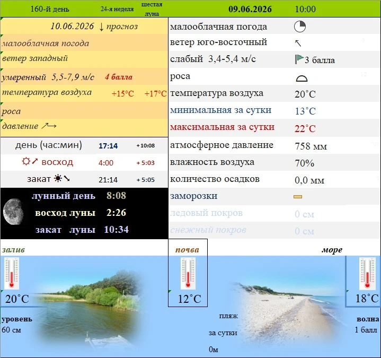The width and height of the screenshot is (381, 358).
Task: Click the 'шестая луна' header cell
Action: click(152, 9)
